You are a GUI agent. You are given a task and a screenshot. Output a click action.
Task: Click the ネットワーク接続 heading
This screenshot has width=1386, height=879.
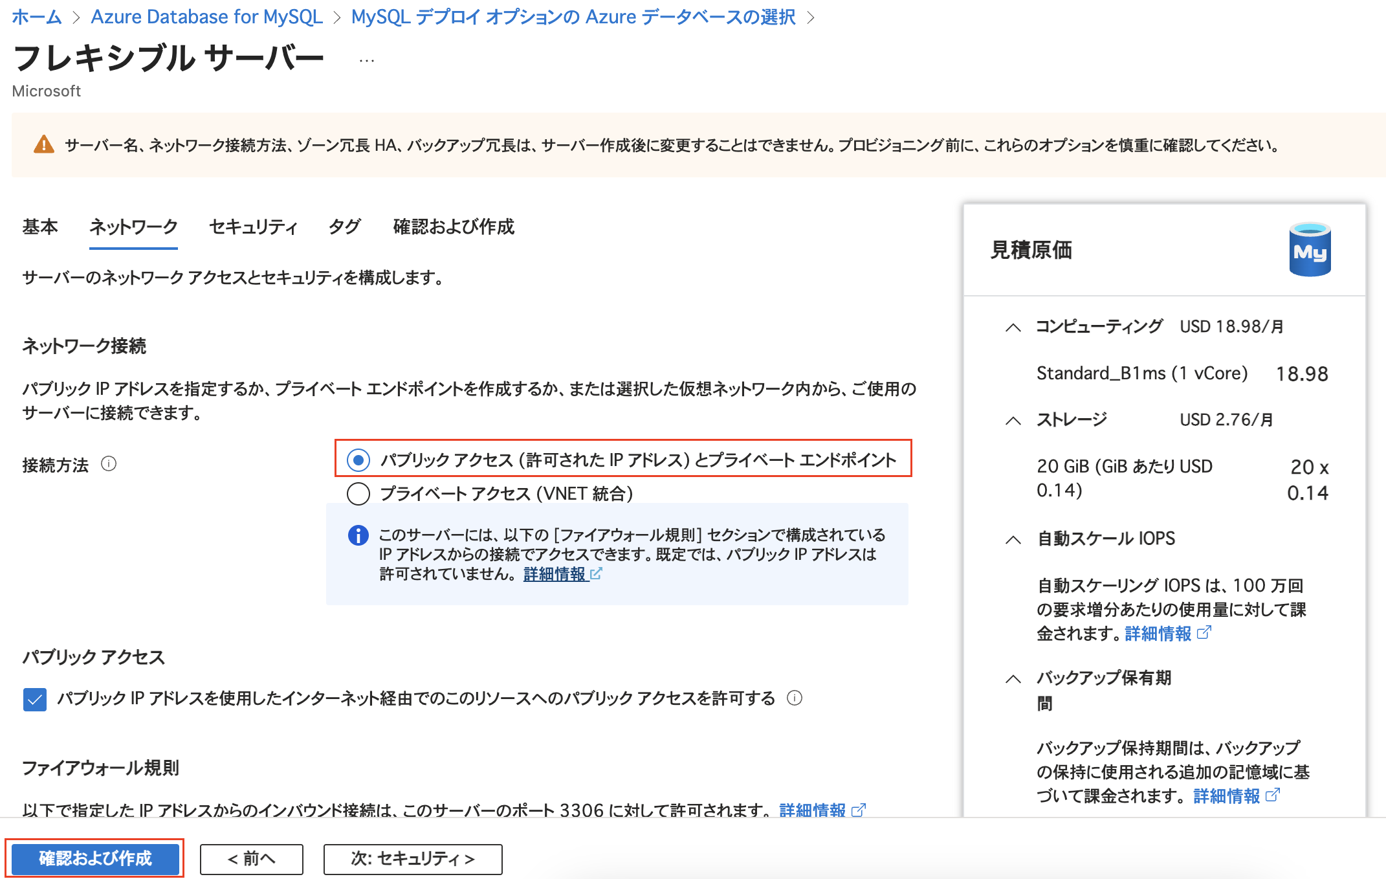click(84, 346)
